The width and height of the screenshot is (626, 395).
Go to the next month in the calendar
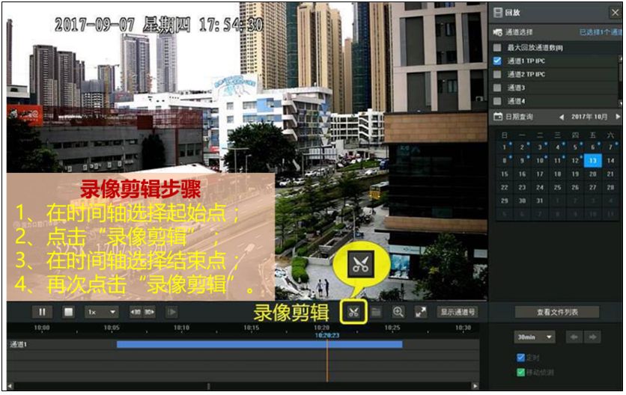(618, 117)
